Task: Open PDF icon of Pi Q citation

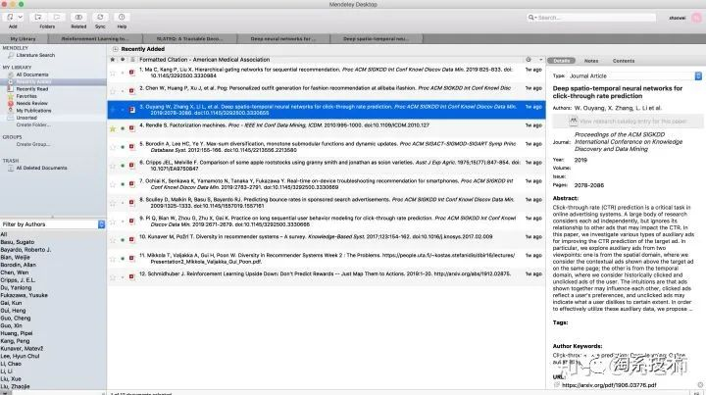Action: click(132, 222)
